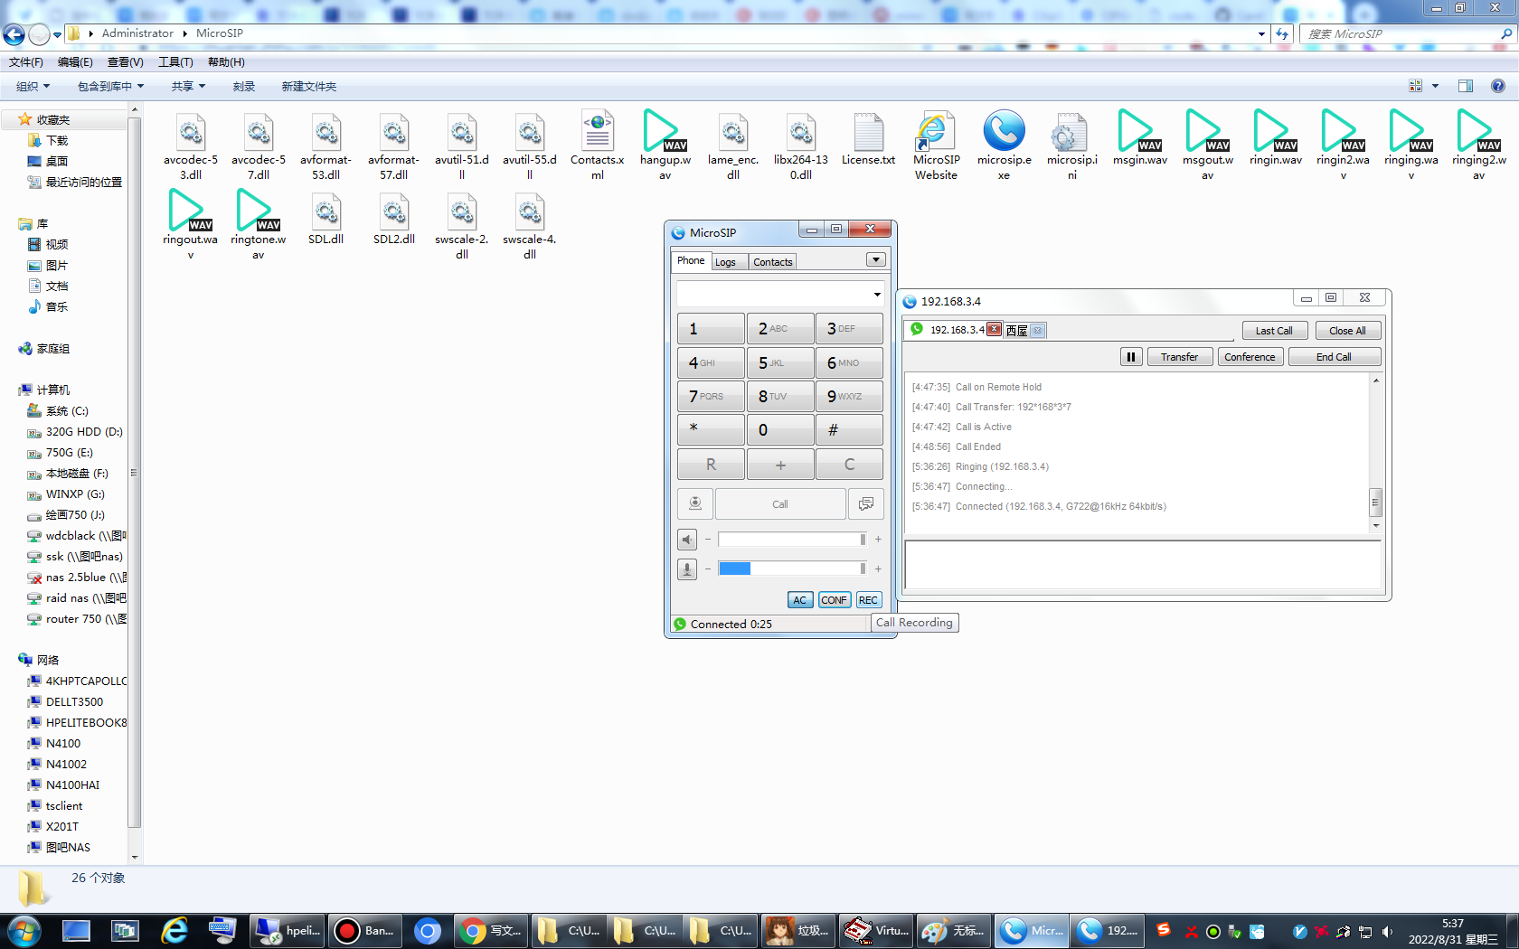
Task: Open the dial number combo box dropdown
Action: (x=876, y=295)
